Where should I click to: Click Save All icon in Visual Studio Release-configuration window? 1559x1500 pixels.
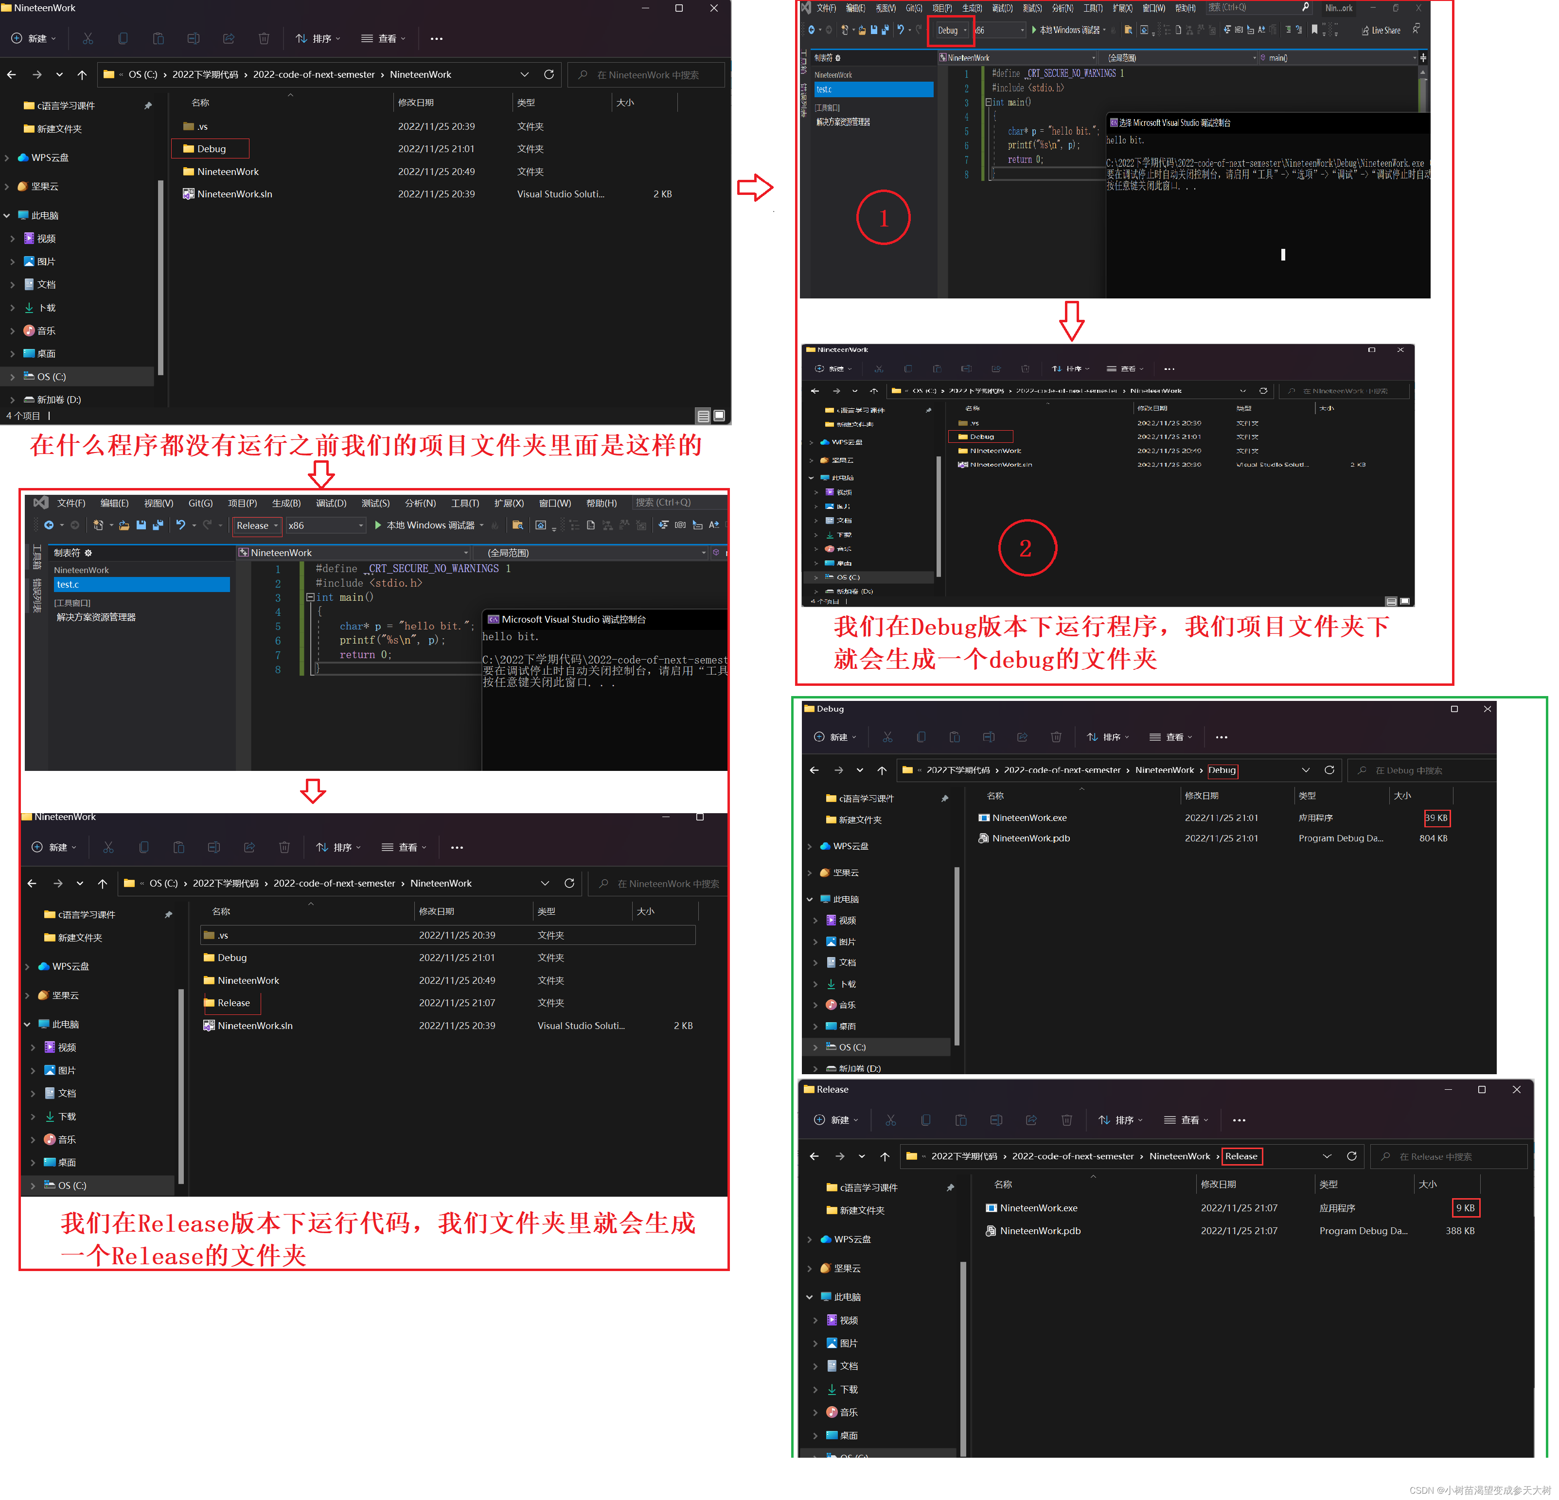pyautogui.click(x=158, y=525)
